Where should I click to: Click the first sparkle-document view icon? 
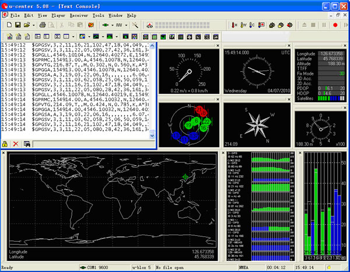tap(9, 36)
